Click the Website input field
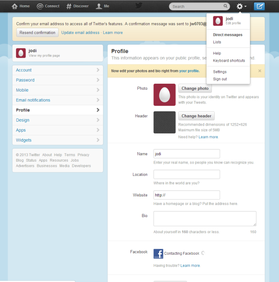Screen dimensions: 279x282 (187, 195)
